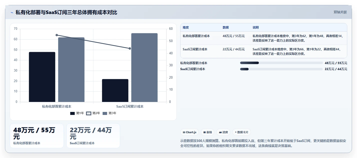Click the 48万元 / 55万元 table cell
Viewport: 357px width, 158px height.
click(x=234, y=36)
